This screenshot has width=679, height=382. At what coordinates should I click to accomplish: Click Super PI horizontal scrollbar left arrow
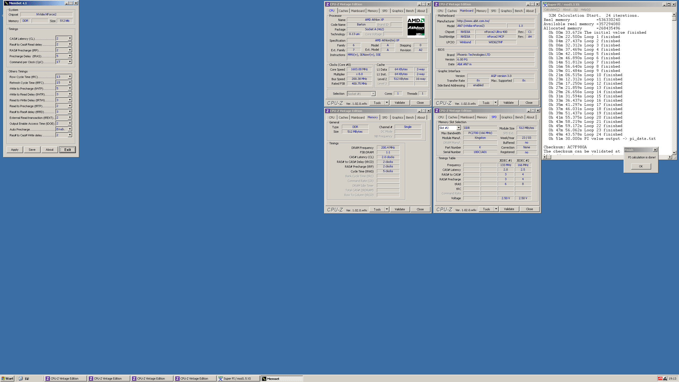545,157
